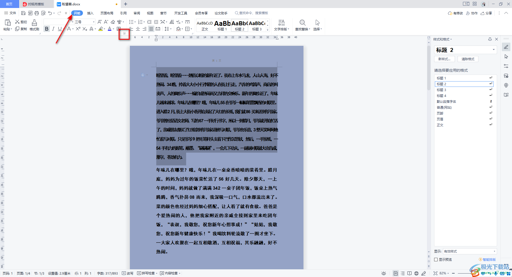Toggle page view mode in status bar
512x277 pixels.
396,273
